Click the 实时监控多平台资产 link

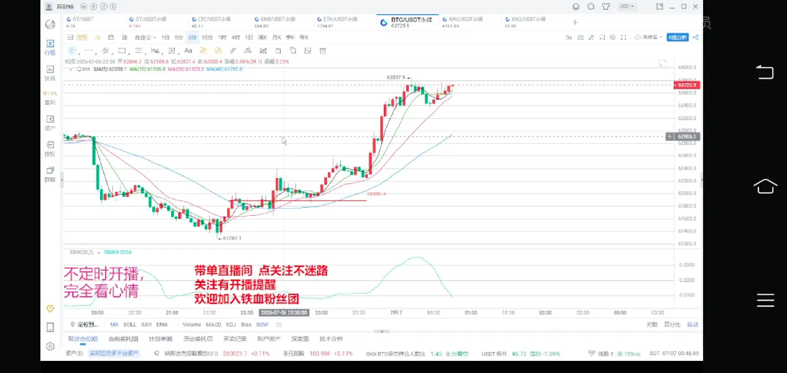tap(114, 354)
